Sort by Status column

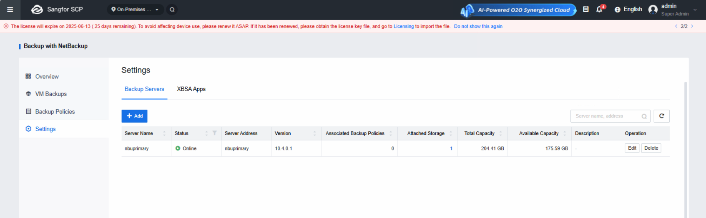[206, 133]
